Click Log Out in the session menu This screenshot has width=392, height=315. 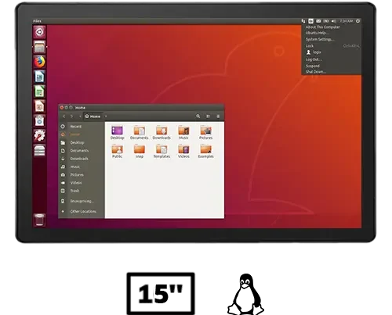pyautogui.click(x=314, y=59)
